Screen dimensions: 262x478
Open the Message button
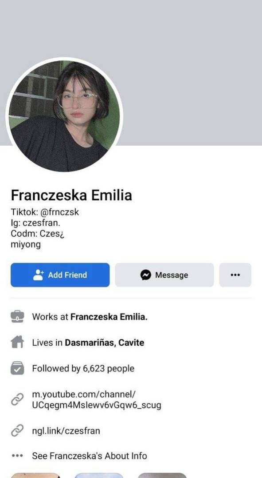[x=164, y=275]
